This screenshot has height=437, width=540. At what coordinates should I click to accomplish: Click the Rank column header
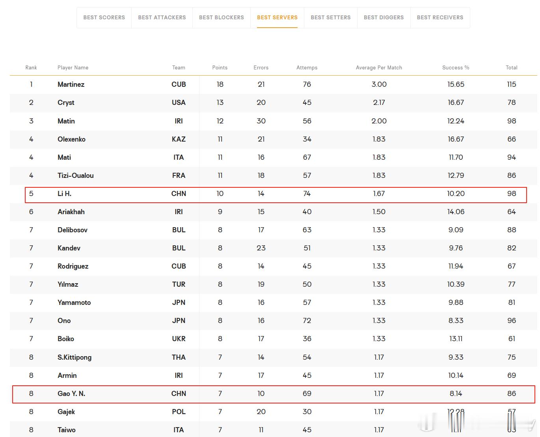click(x=31, y=67)
